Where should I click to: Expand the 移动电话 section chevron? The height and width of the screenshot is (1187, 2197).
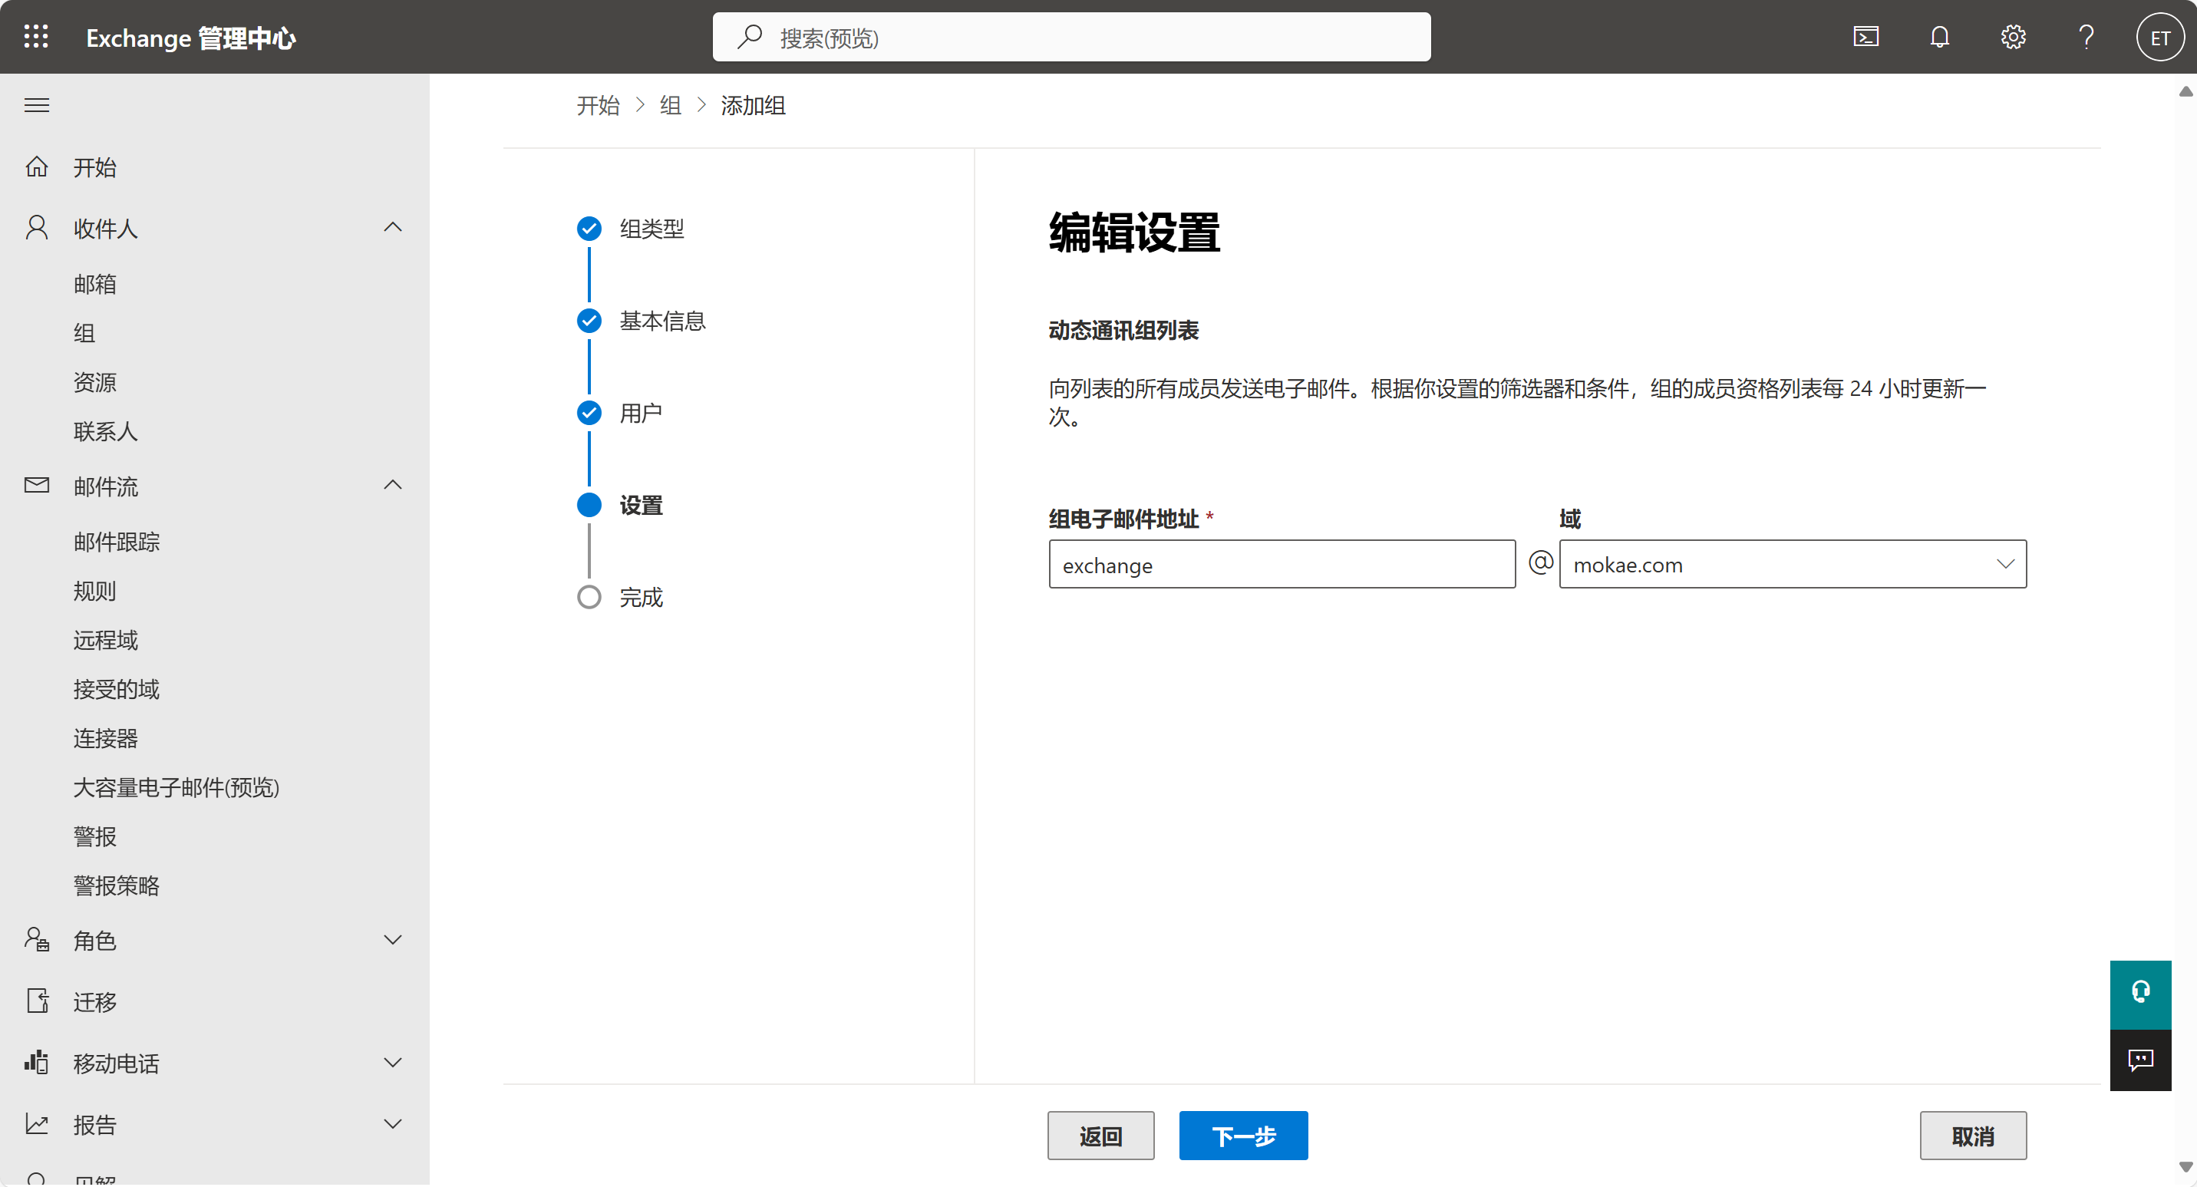392,1063
